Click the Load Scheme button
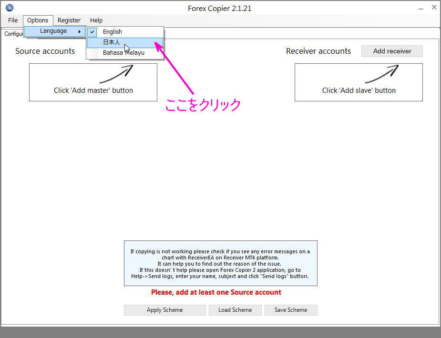This screenshot has width=441, height=338. pyautogui.click(x=235, y=310)
